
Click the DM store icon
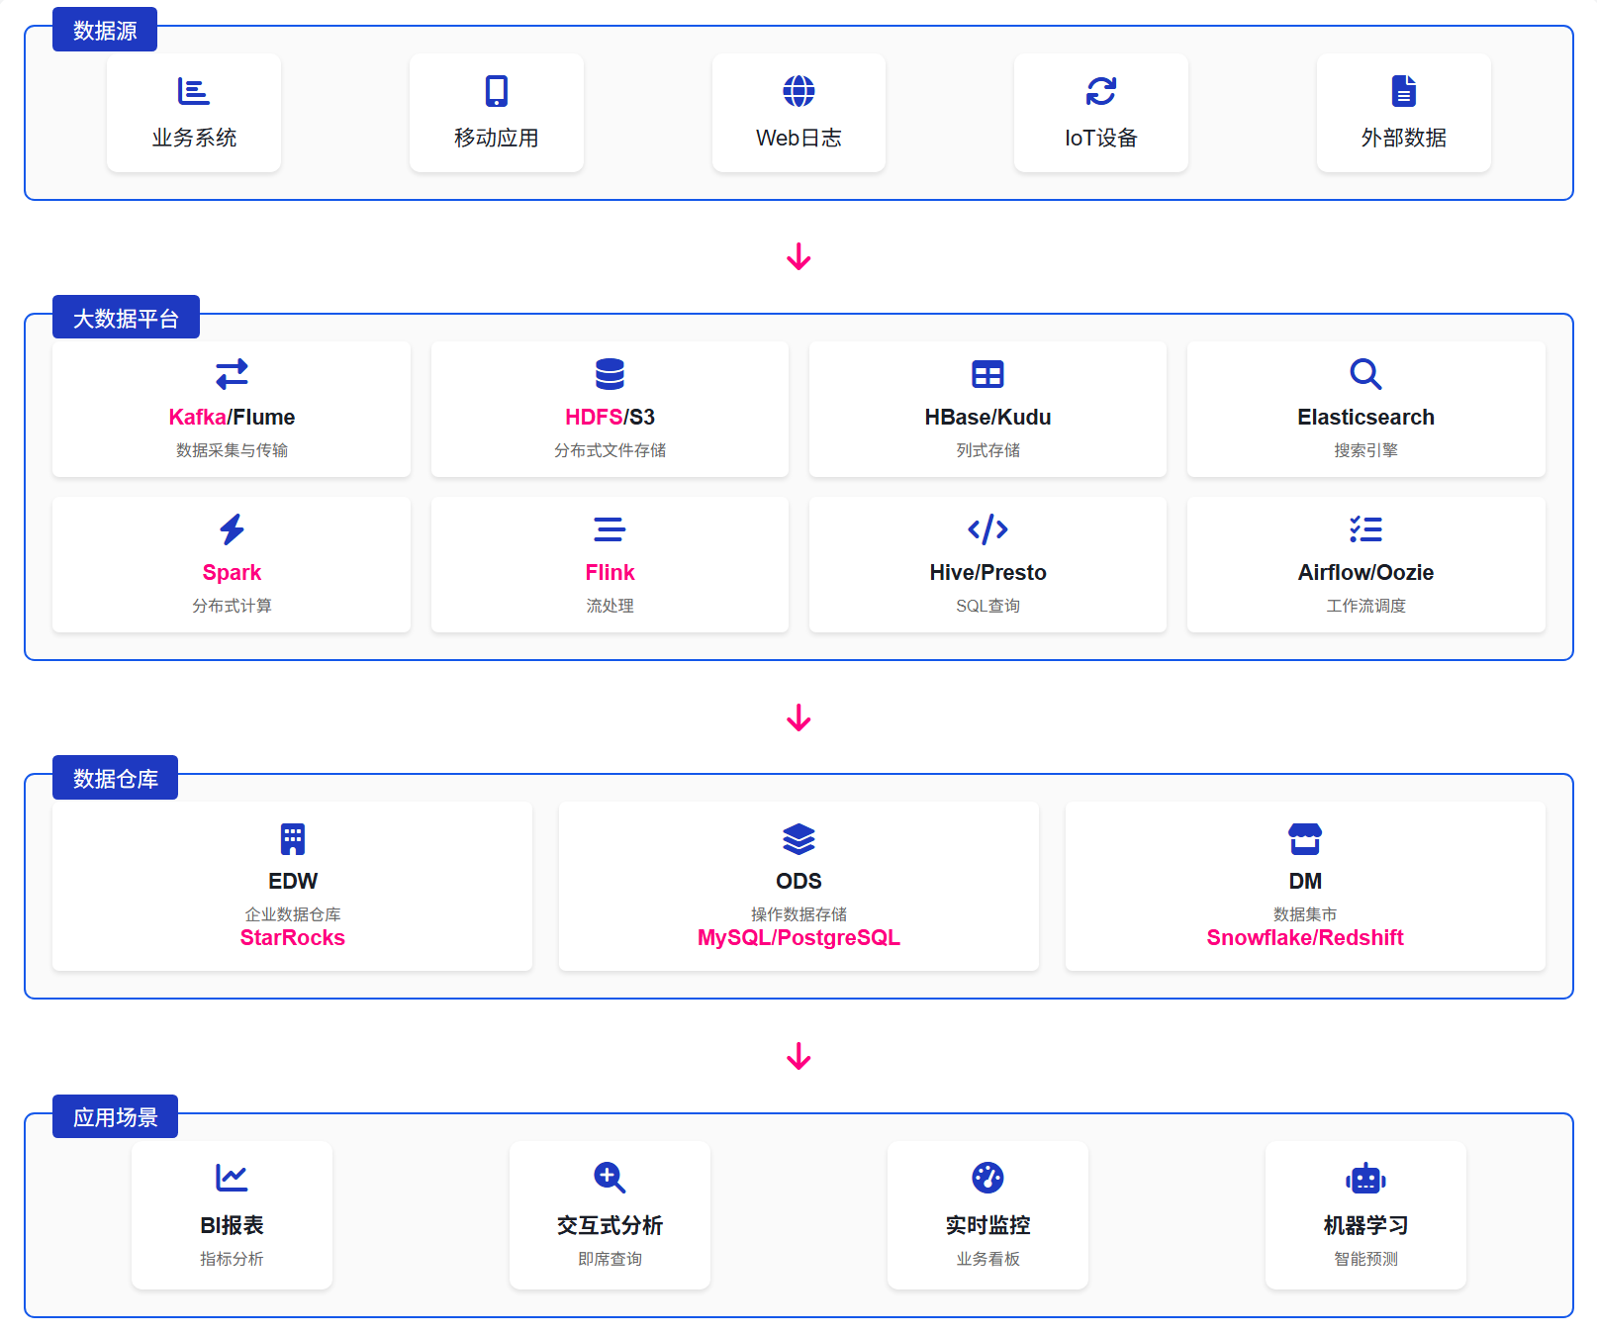click(x=1305, y=839)
